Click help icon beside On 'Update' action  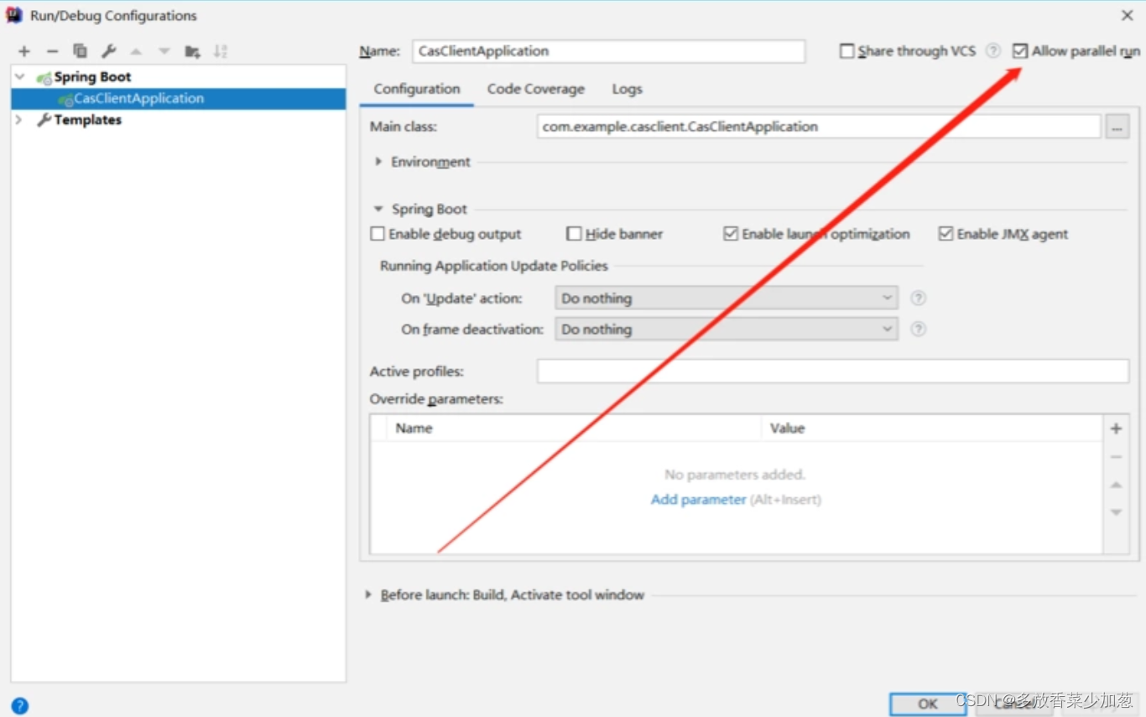[x=919, y=298]
